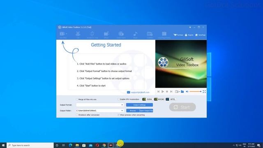
Task: Click the Purchase cart link
Action: pyautogui.click(x=178, y=35)
